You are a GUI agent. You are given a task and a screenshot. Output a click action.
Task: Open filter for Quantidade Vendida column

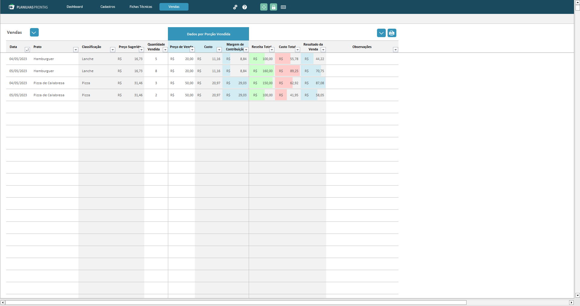165,50
